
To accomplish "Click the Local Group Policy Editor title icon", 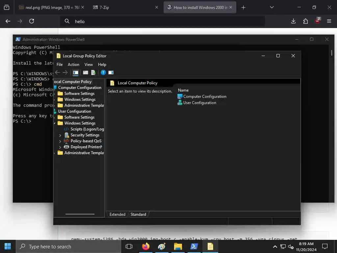I will 59,56.
